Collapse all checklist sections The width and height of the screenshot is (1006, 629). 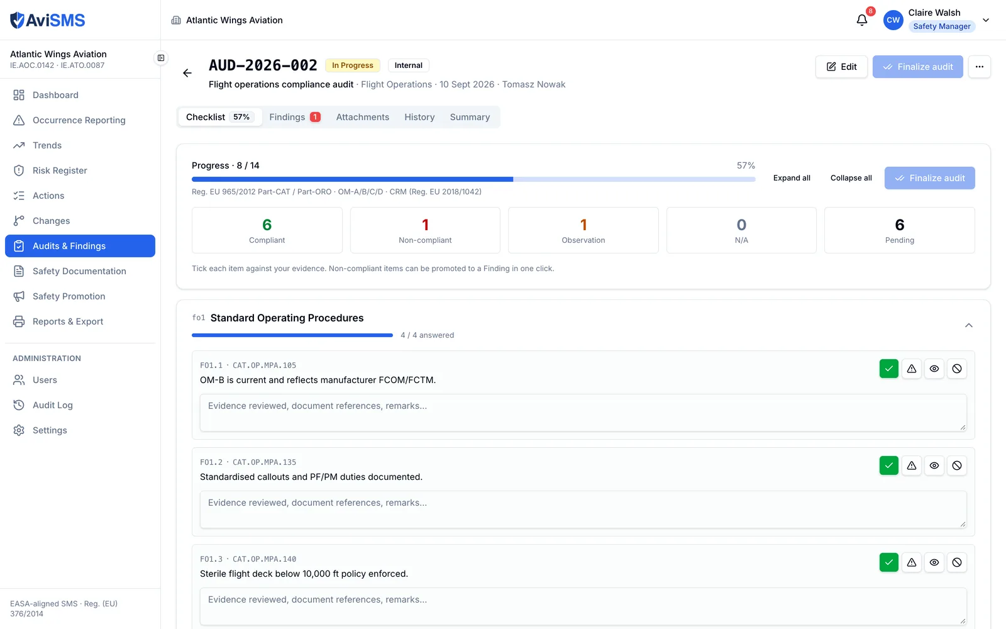click(851, 178)
